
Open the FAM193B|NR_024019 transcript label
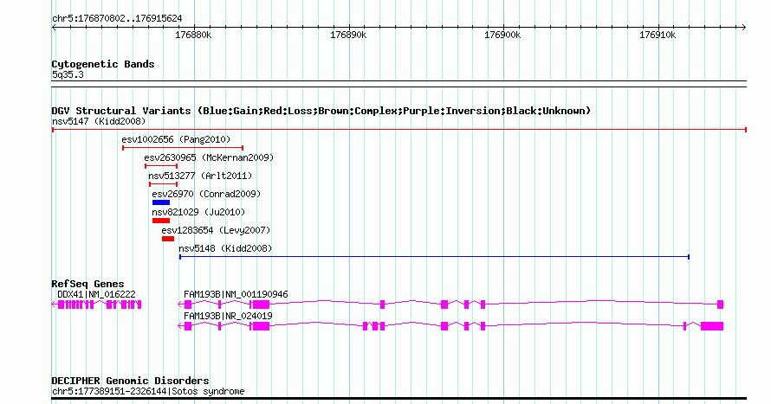(228, 316)
